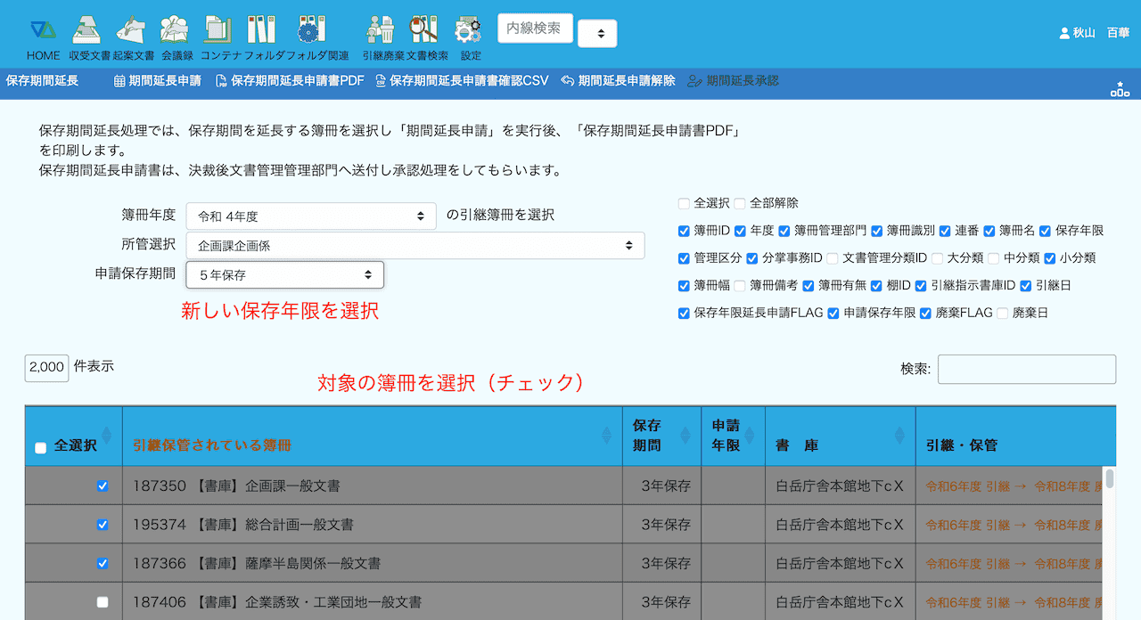Open 収受文書 (received documents) icon
This screenshot has height=620, width=1141.
click(86, 30)
